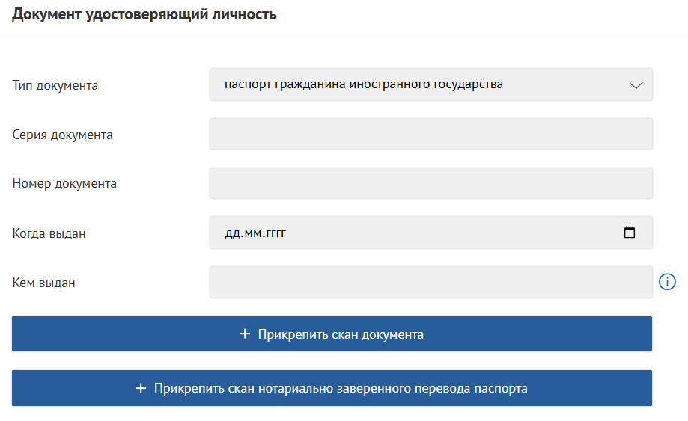
Task: Open the calendar picker icon
Action: tap(630, 233)
